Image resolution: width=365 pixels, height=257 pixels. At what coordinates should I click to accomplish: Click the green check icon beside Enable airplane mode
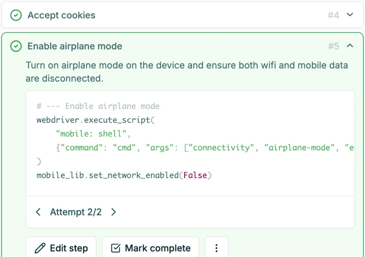16,46
